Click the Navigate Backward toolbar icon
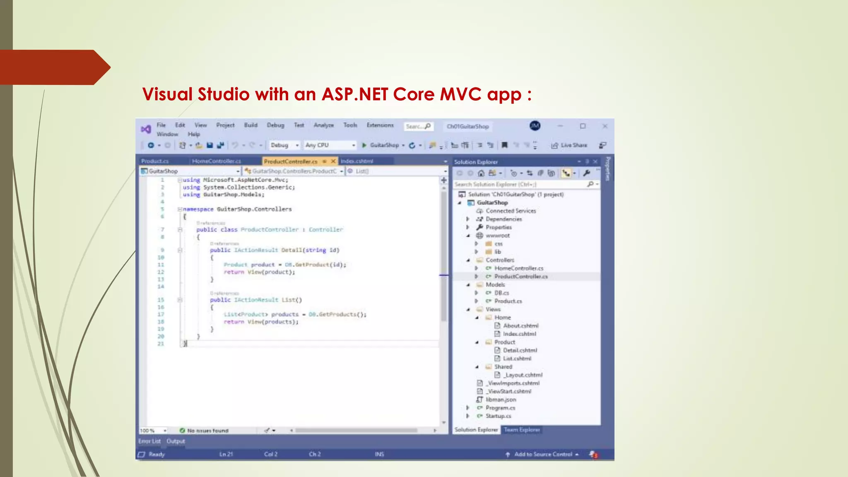 151,145
